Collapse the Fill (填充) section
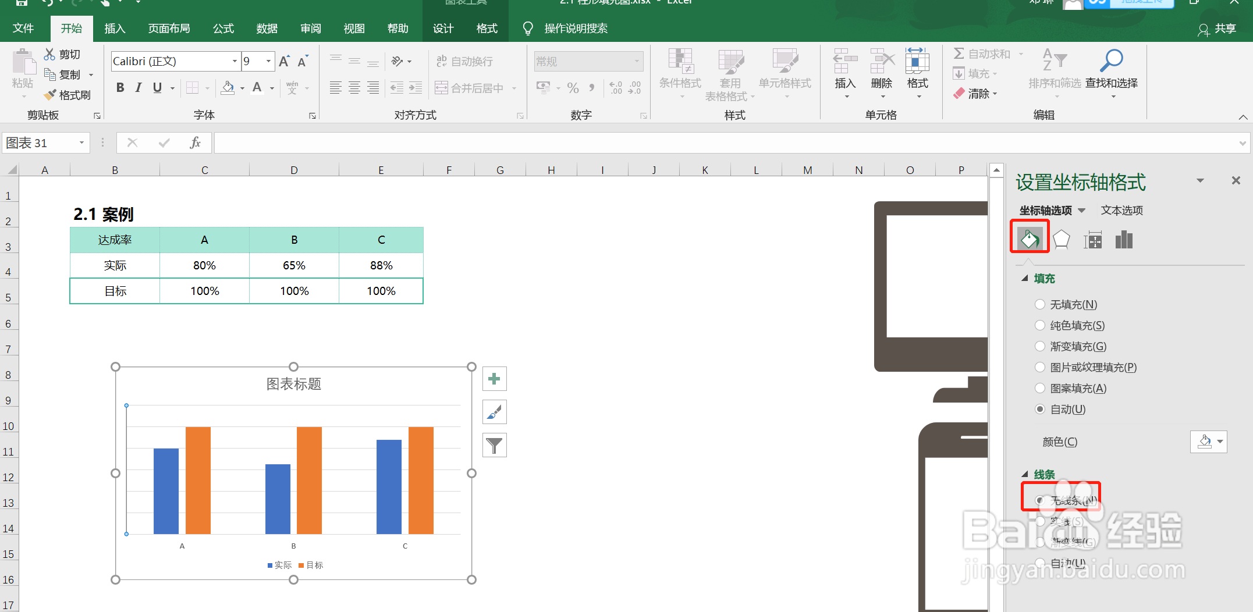 [x=1025, y=279]
